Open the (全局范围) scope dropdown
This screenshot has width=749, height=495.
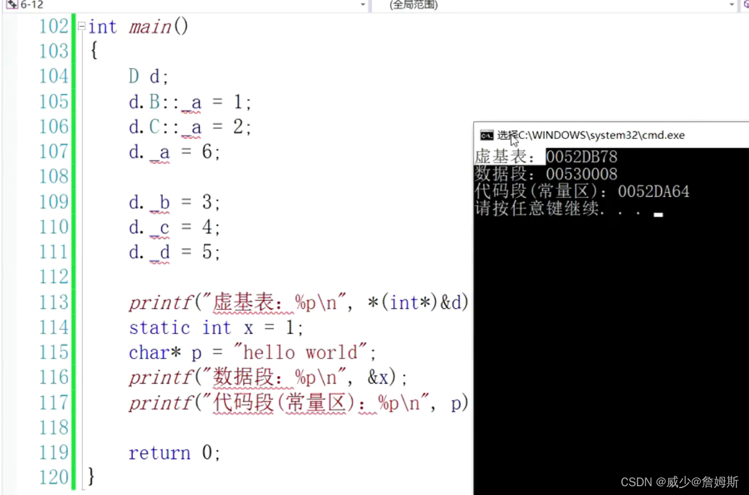click(x=731, y=5)
